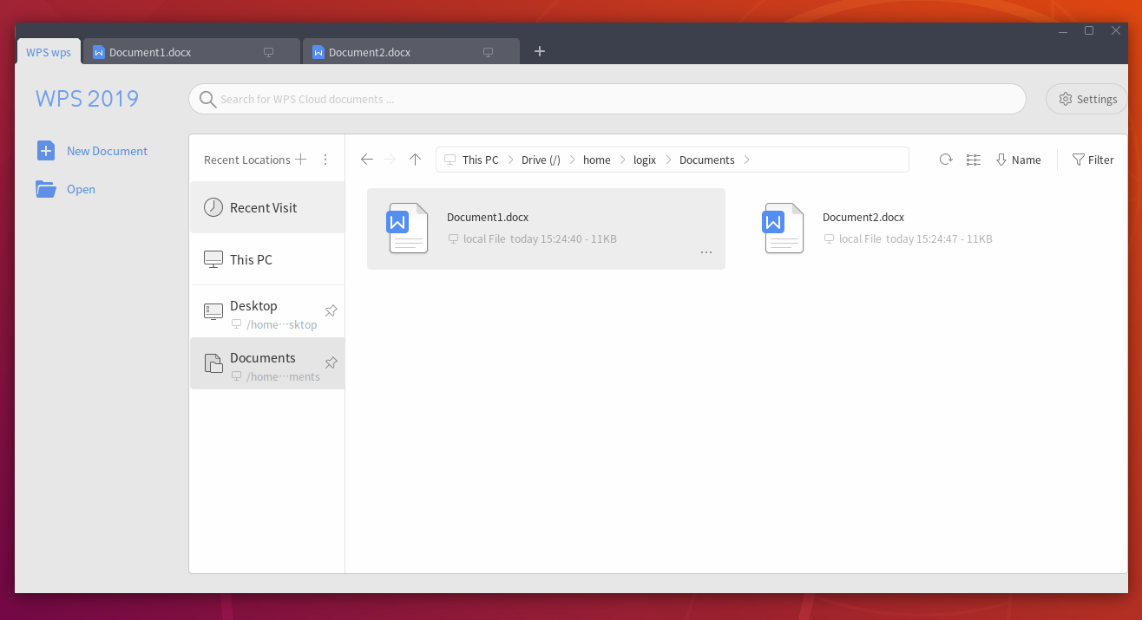Switch to the Document1.docx tab
This screenshot has height=620, width=1142.
(x=174, y=52)
